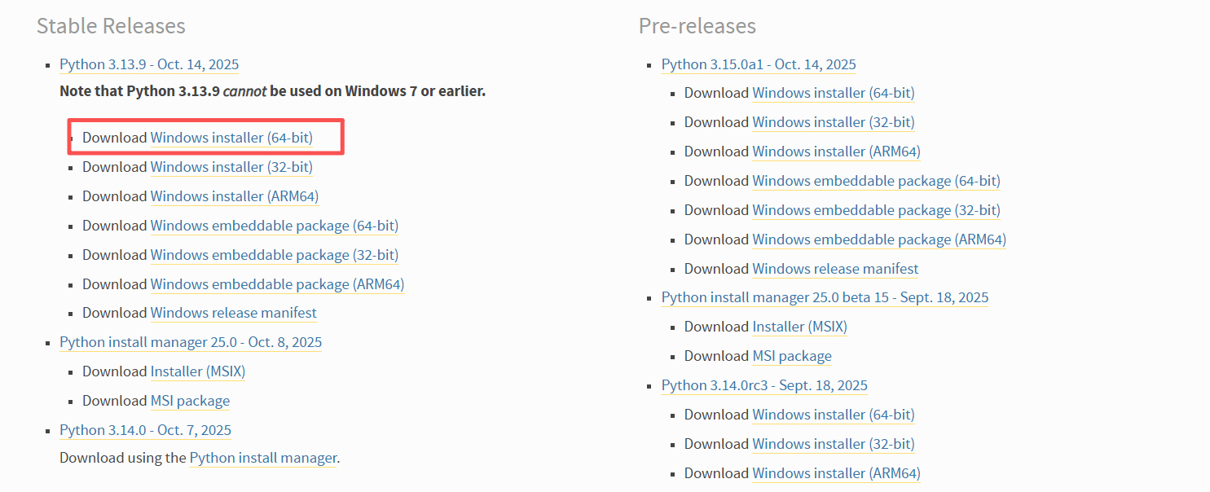
Task: Download the stable Windows embeddable package (32-bit)
Action: tap(274, 255)
